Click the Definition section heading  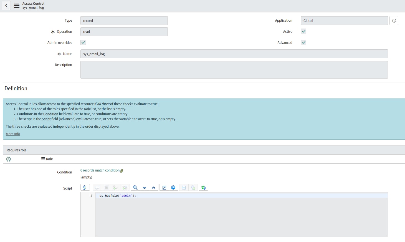pos(16,88)
